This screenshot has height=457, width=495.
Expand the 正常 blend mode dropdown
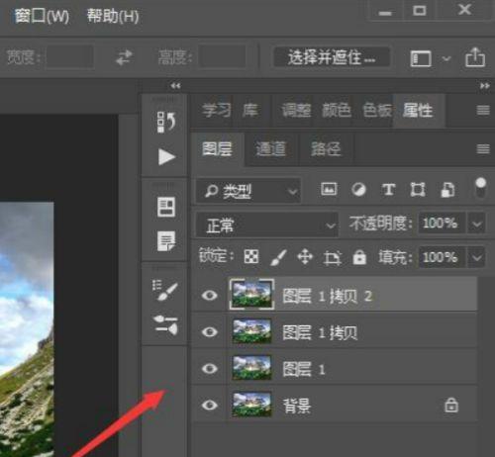267,226
